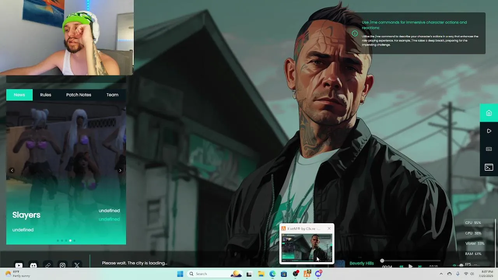Click the VRAM 33% usage readout

pyautogui.click(x=475, y=243)
